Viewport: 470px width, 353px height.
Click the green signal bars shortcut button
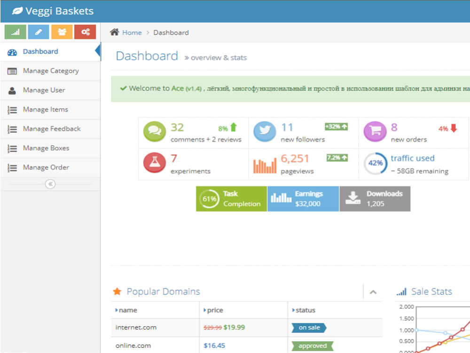(x=16, y=32)
